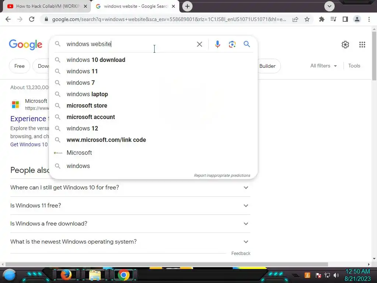Image resolution: width=377 pixels, height=283 pixels.
Task: Choose suggestion 'microsoft account'
Action: [153, 117]
